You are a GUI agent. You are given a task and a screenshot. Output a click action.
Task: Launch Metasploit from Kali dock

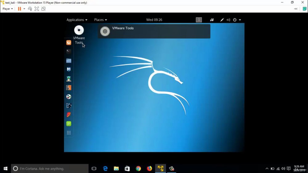(x=69, y=70)
